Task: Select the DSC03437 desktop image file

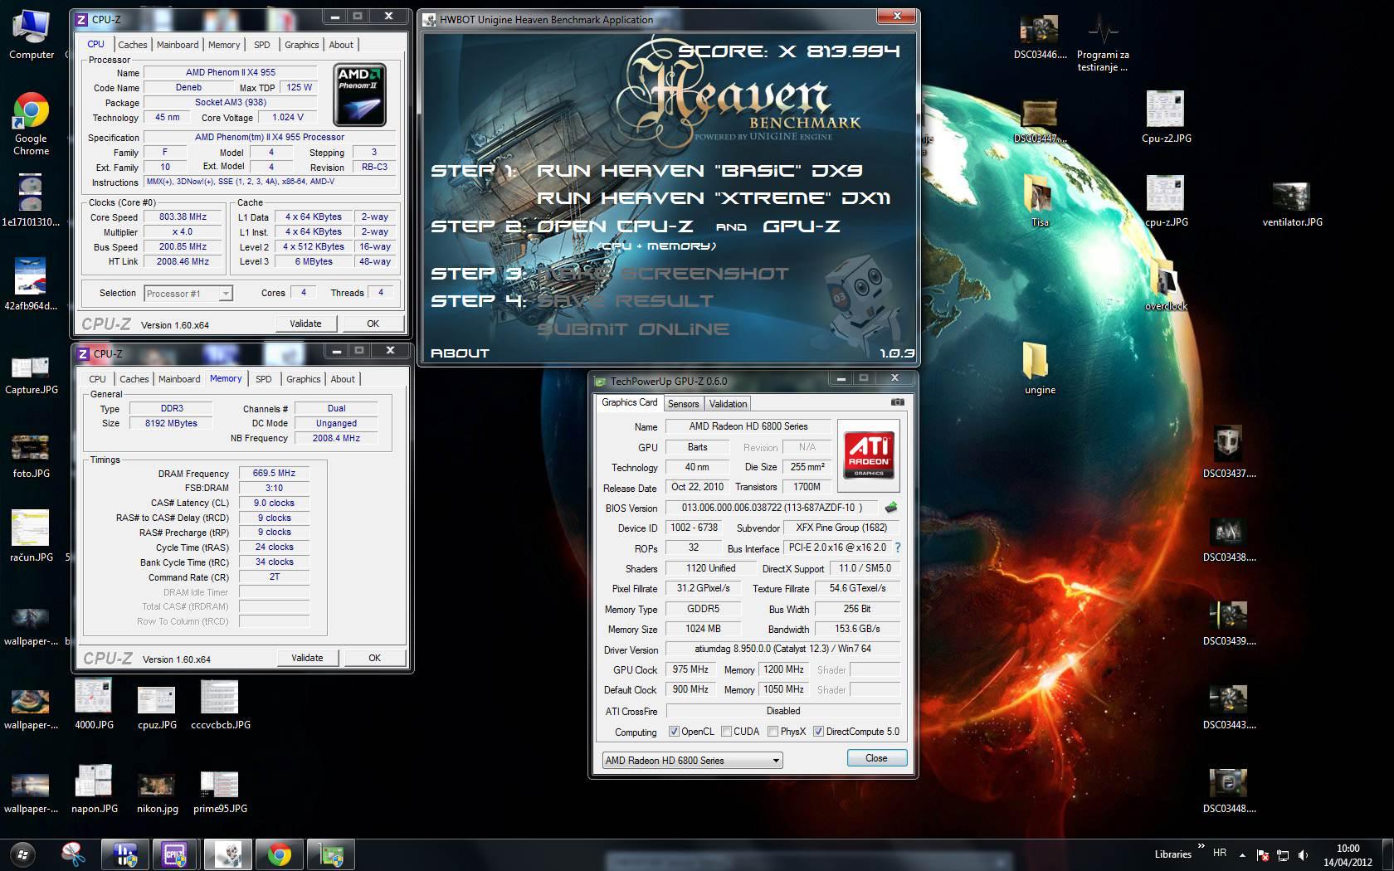Action: 1229,452
